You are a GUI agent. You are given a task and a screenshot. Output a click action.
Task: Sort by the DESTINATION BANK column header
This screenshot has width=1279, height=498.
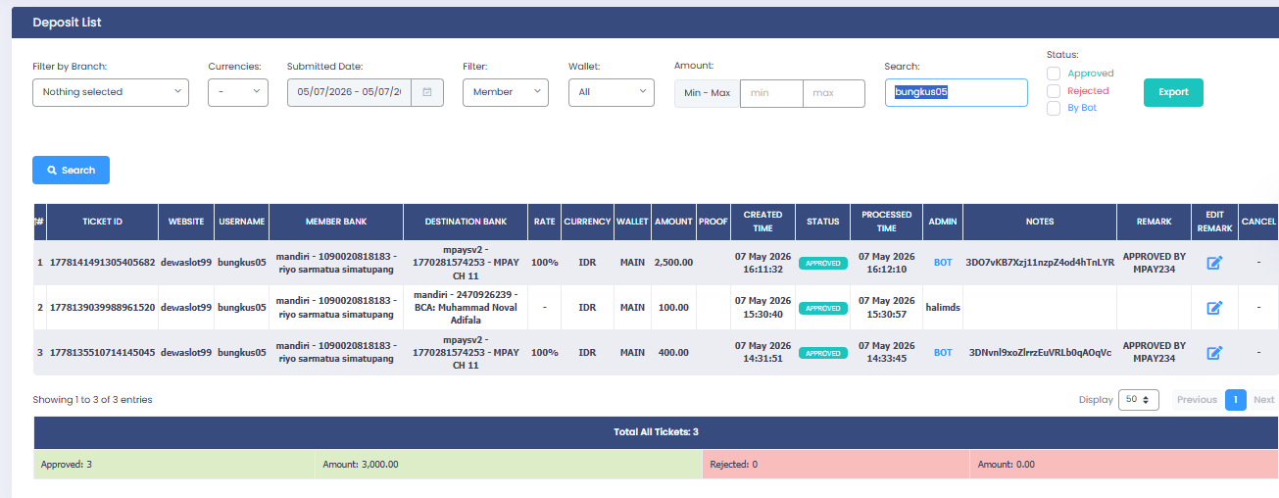tap(466, 222)
